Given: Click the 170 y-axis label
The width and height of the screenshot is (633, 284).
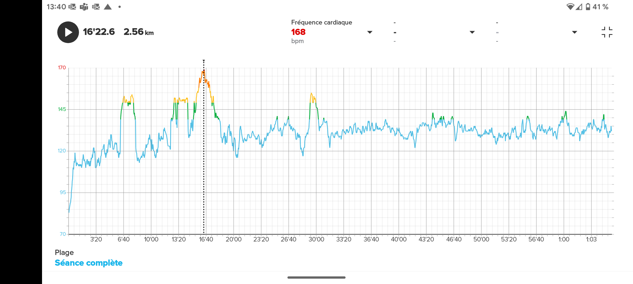Looking at the screenshot, I should (62, 68).
